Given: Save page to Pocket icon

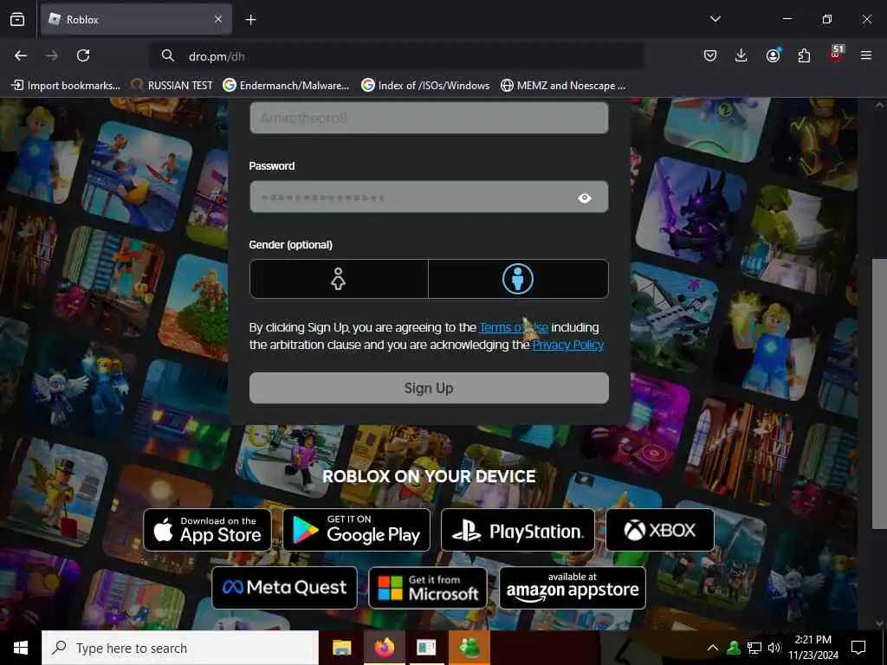Looking at the screenshot, I should (x=710, y=55).
